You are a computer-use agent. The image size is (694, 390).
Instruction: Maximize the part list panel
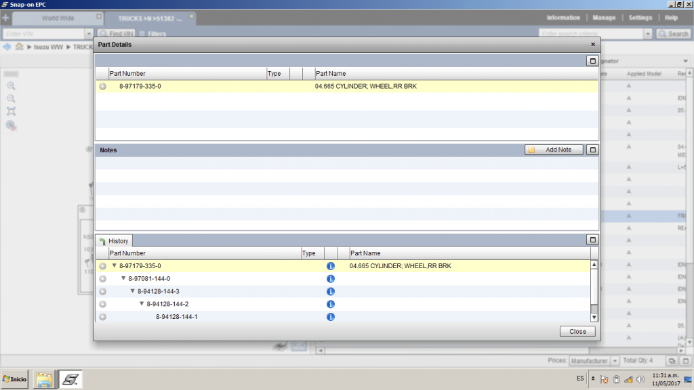coord(592,61)
